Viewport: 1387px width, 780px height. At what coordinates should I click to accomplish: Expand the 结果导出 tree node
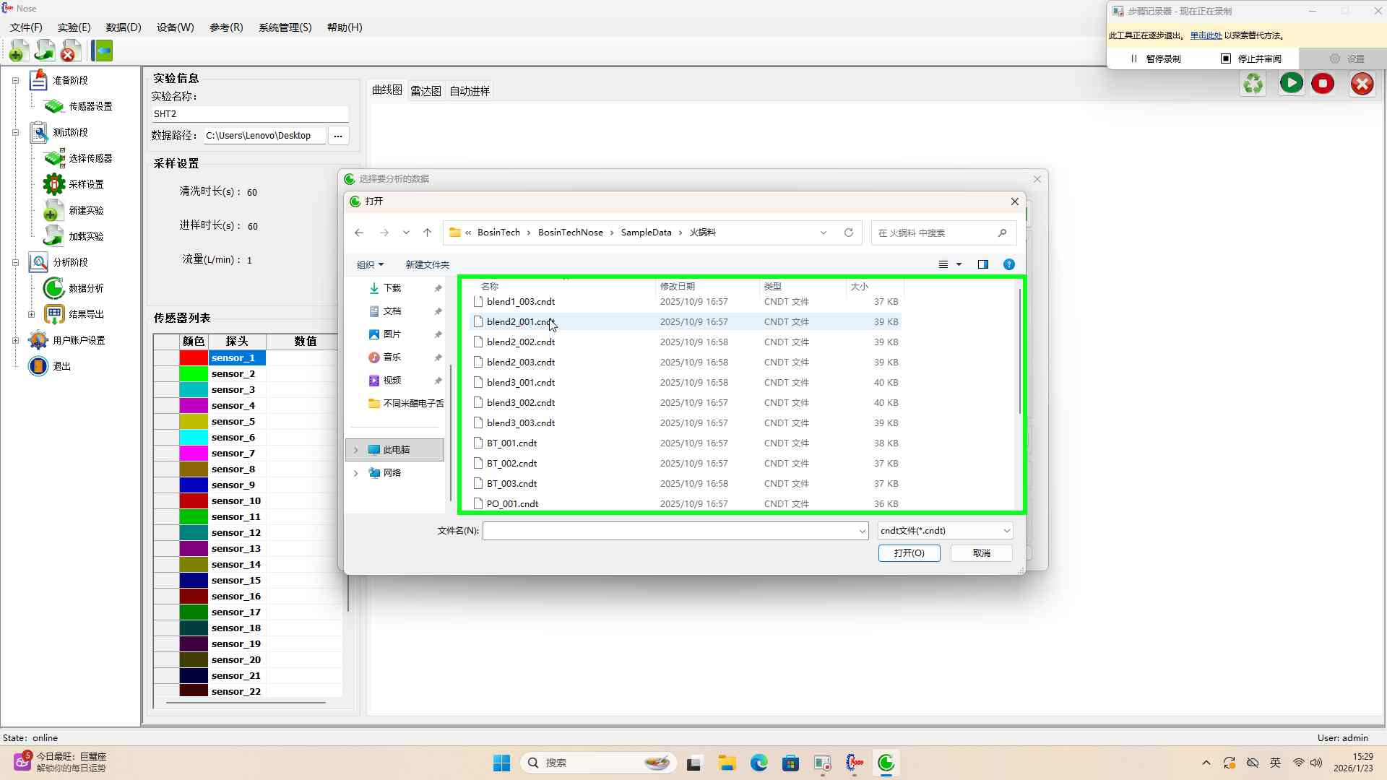pos(31,314)
